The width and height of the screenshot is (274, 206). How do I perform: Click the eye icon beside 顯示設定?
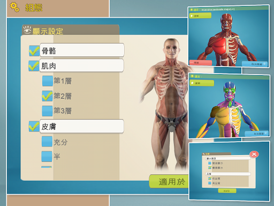tap(27, 30)
